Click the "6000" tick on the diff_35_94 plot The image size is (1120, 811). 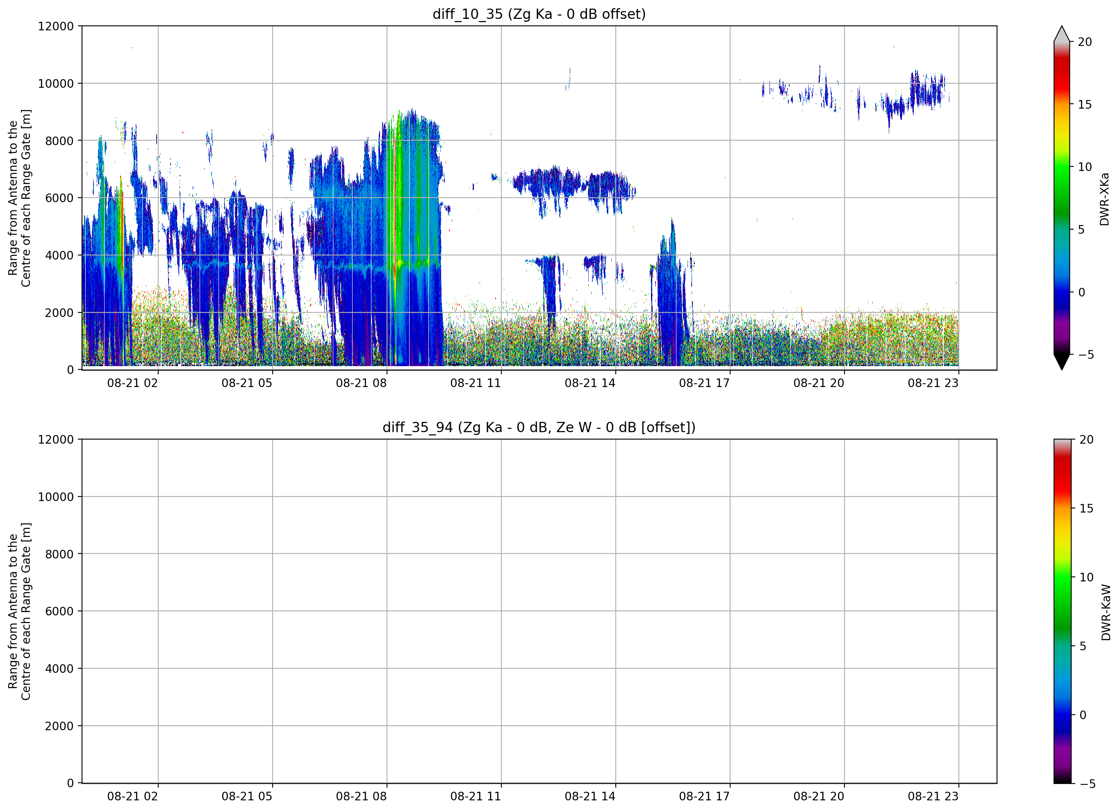(59, 611)
